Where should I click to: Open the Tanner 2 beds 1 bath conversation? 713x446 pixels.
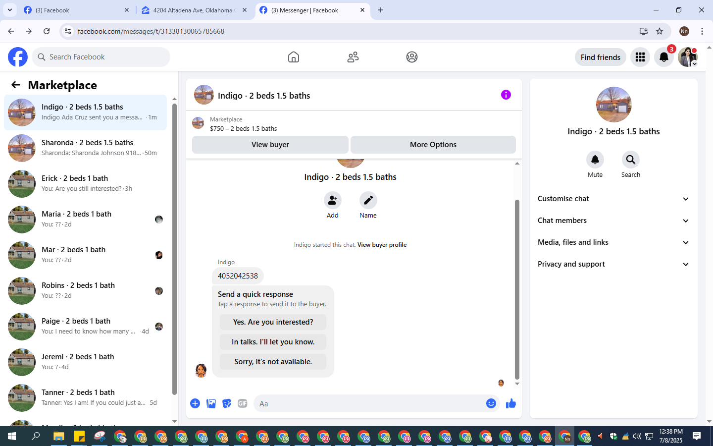click(x=85, y=398)
